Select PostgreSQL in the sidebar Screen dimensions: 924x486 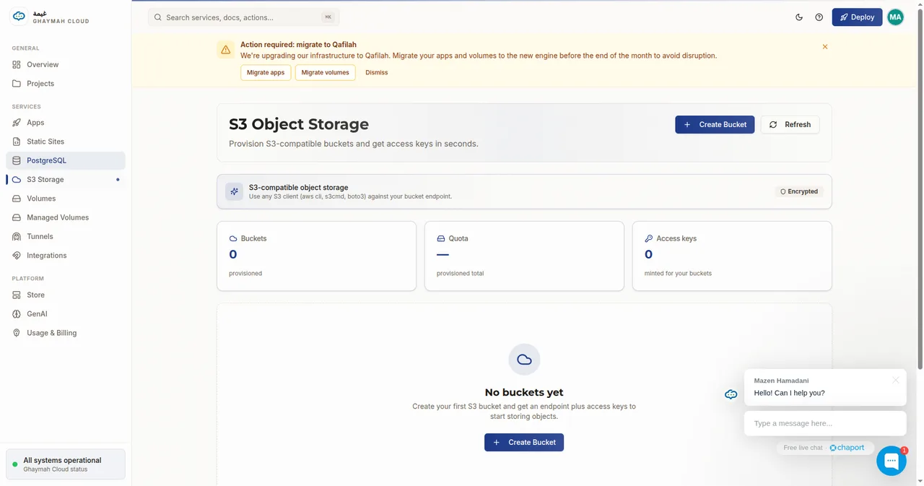tap(66, 160)
